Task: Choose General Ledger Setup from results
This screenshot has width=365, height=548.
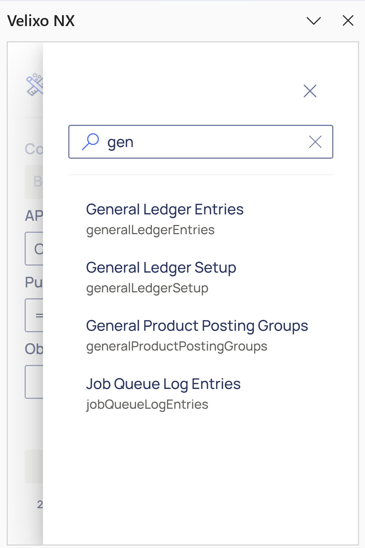Action: pyautogui.click(x=161, y=268)
